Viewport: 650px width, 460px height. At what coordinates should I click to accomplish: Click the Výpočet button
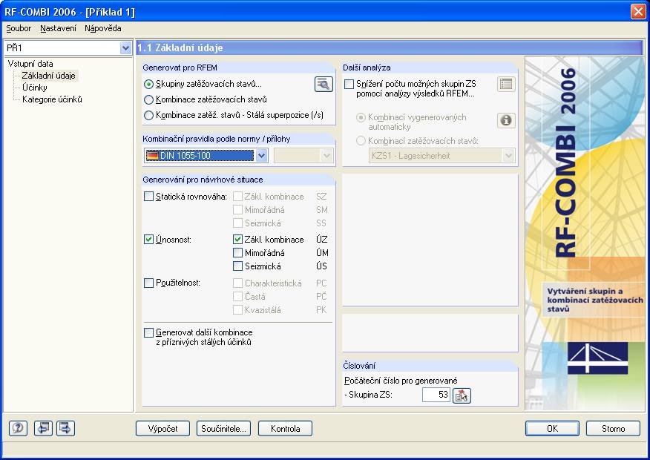click(163, 429)
